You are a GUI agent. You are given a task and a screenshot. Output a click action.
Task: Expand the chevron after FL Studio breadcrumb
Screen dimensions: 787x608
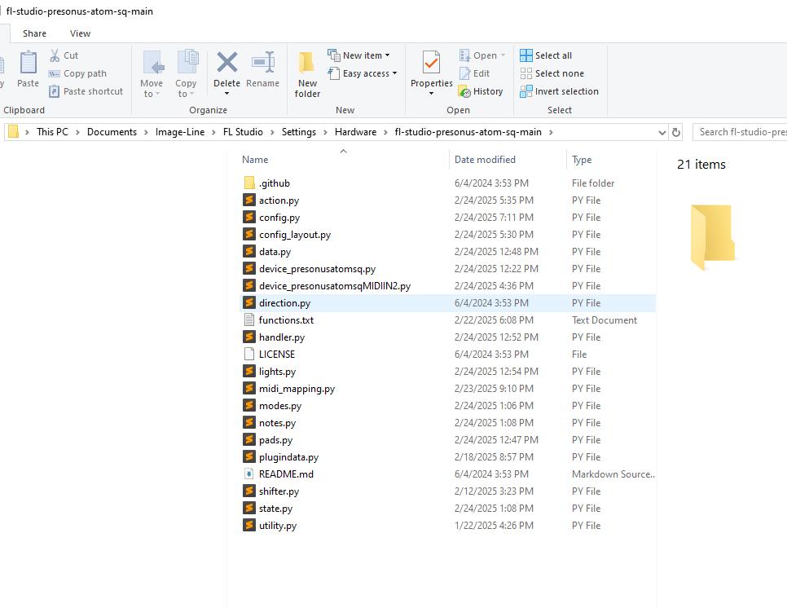click(x=272, y=132)
